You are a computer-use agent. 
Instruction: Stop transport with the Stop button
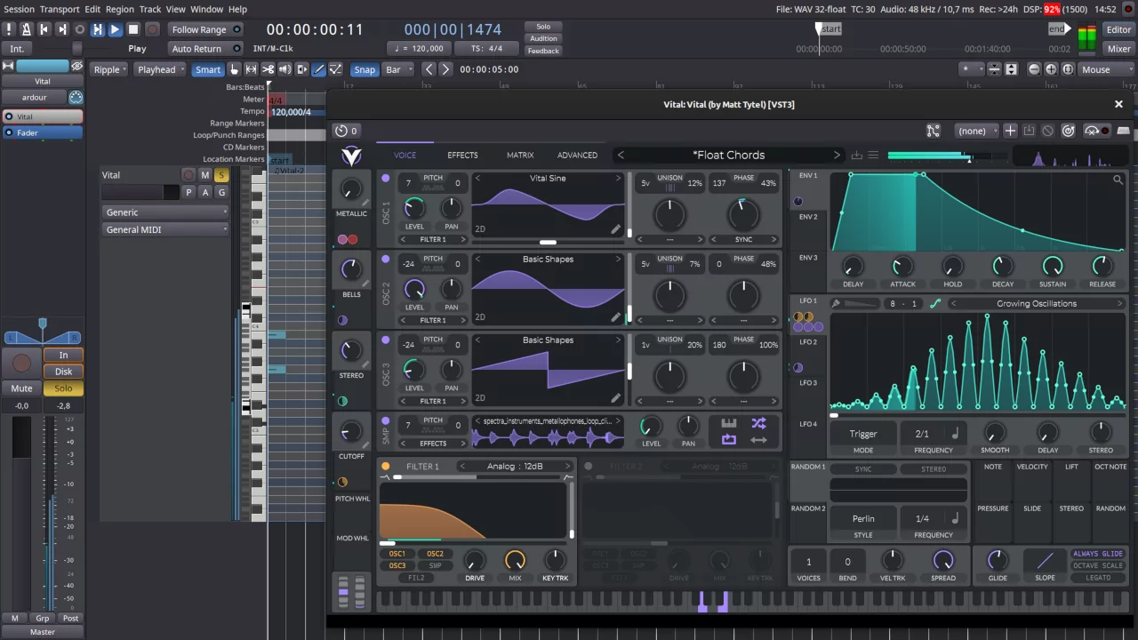133,29
